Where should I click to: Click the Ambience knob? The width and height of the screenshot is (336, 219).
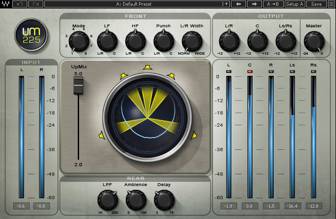pos(136,200)
